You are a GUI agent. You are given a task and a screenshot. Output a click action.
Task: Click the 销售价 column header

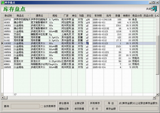coord(127,16)
